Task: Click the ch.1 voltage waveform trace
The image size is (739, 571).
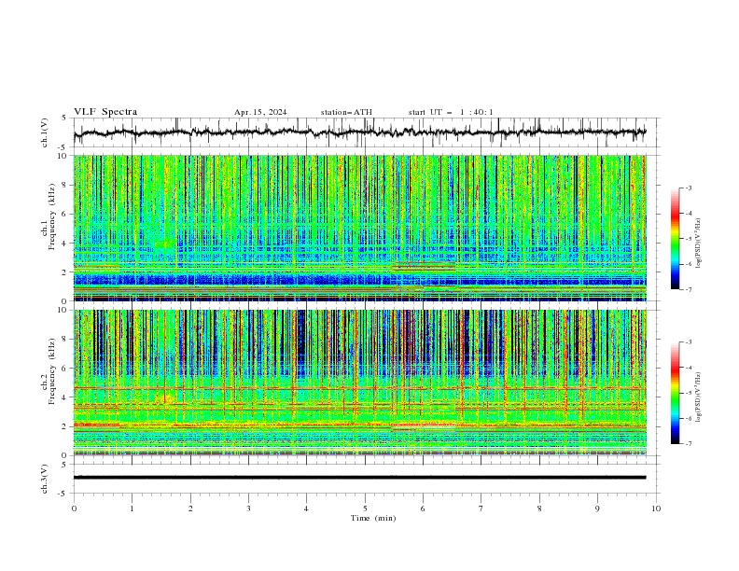Action: [x=359, y=132]
